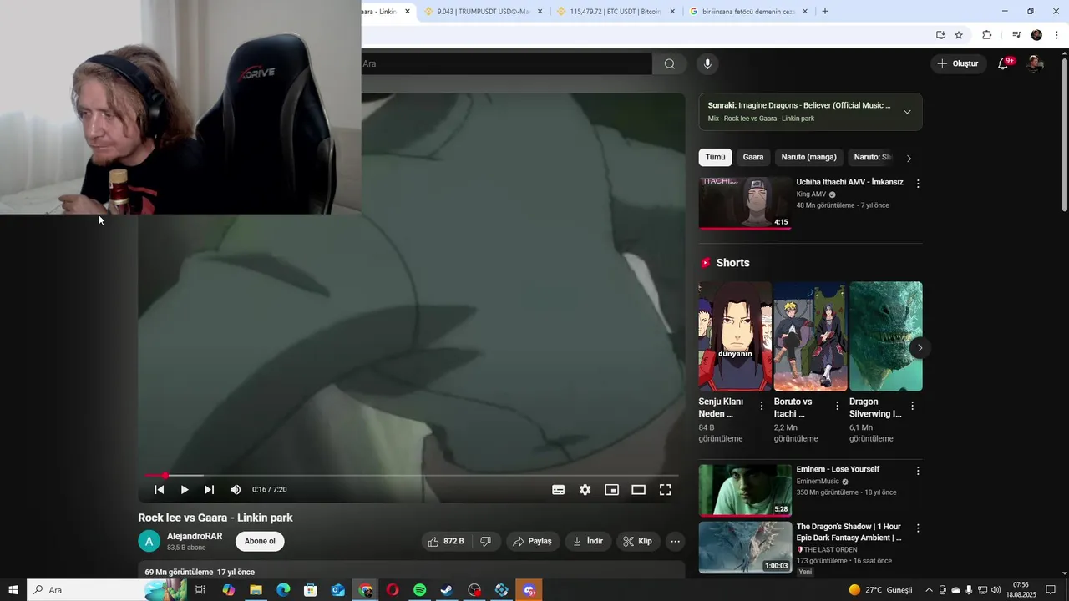This screenshot has height=601, width=1069.
Task: Toggle miniplayer mode
Action: pyautogui.click(x=612, y=490)
